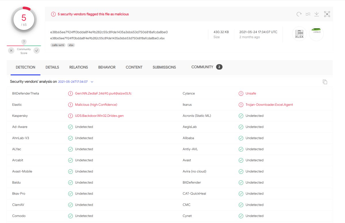Click the xlsx tag
This screenshot has height=223, width=345.
coord(71,45)
